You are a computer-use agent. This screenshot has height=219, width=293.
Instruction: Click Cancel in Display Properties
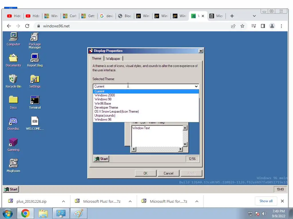point(168,173)
